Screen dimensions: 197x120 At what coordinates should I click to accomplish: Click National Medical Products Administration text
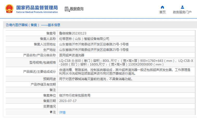point(37,12)
